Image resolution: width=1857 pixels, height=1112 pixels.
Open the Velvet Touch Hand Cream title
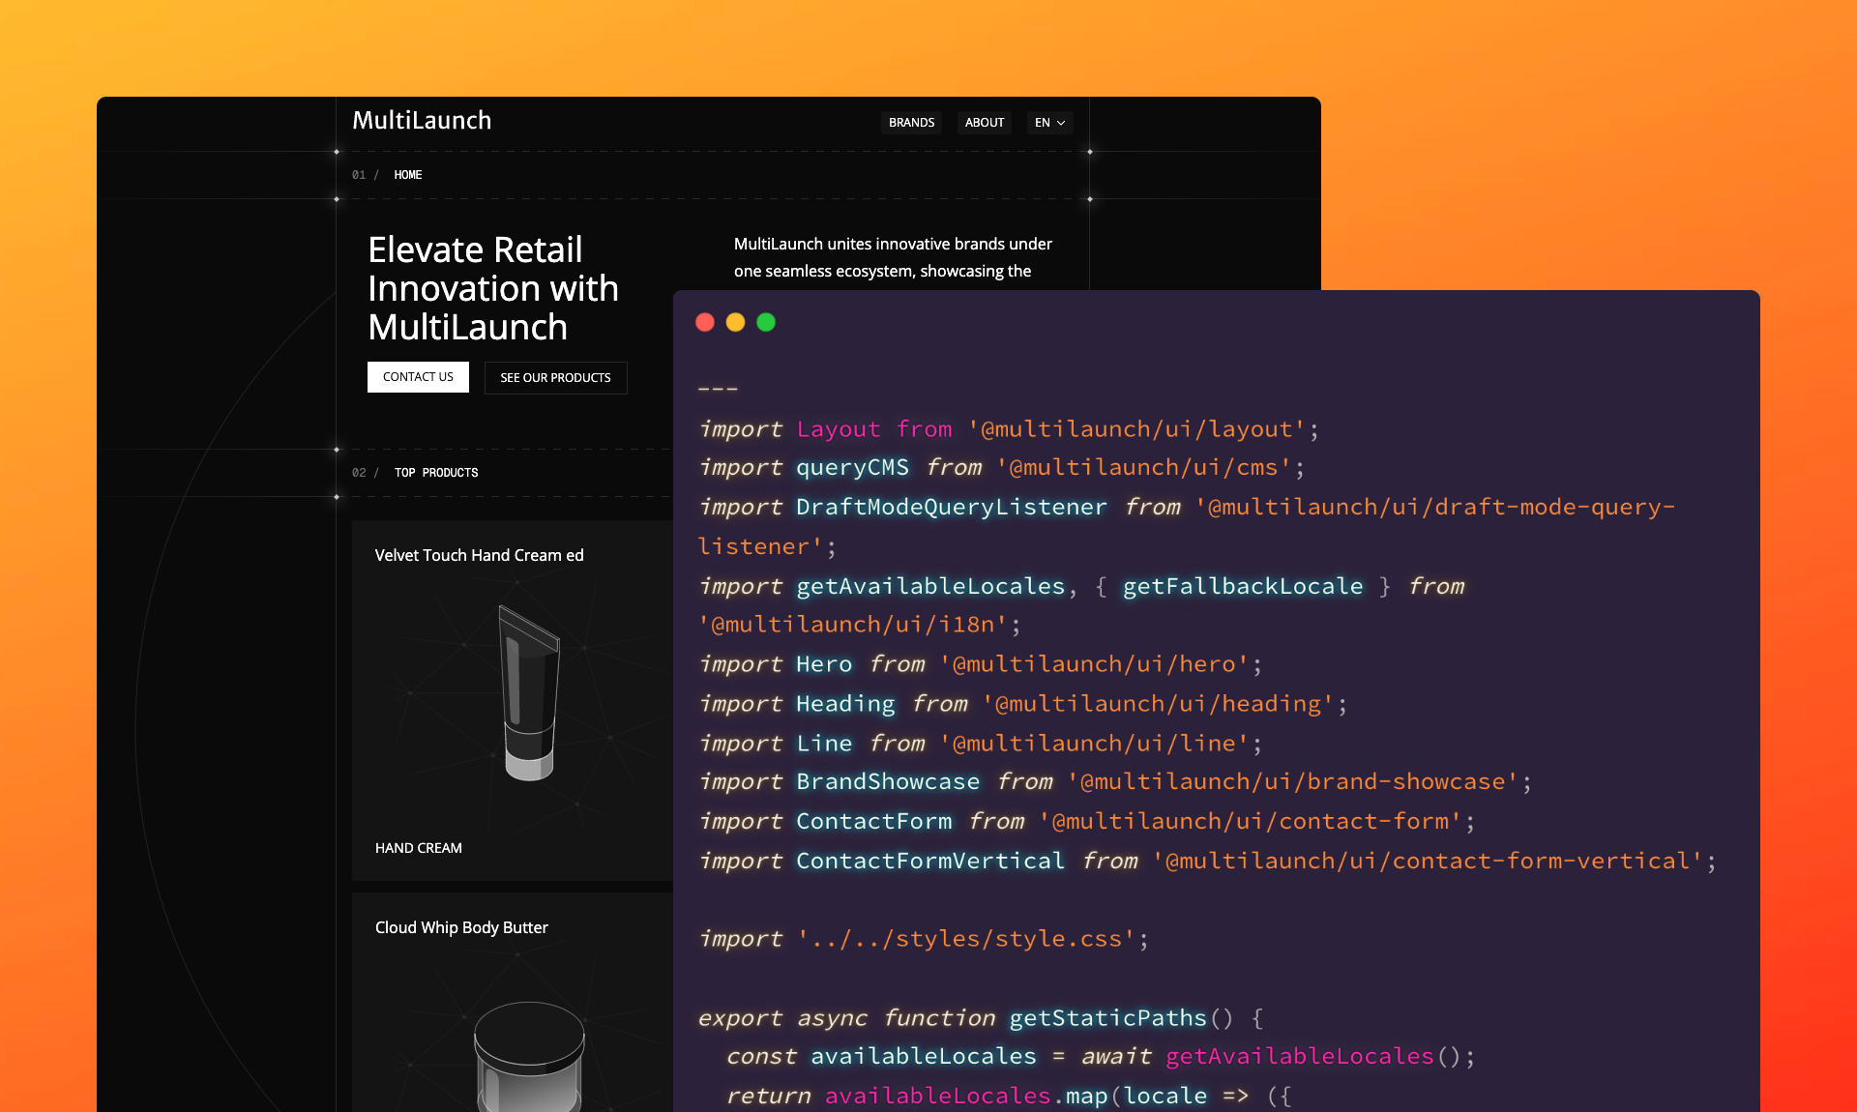tap(479, 555)
